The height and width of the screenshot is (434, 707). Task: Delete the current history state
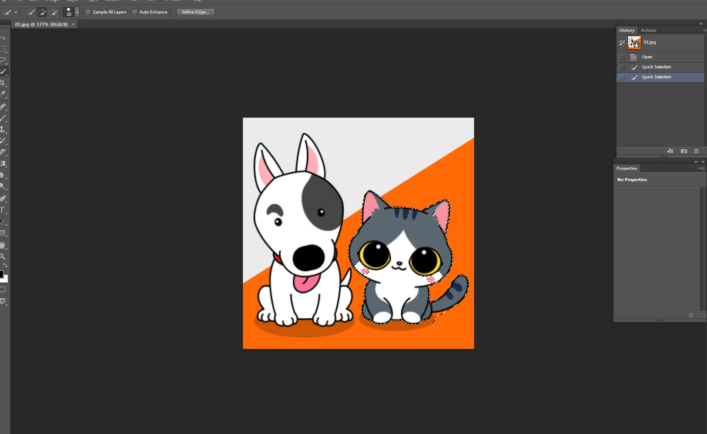[696, 151]
